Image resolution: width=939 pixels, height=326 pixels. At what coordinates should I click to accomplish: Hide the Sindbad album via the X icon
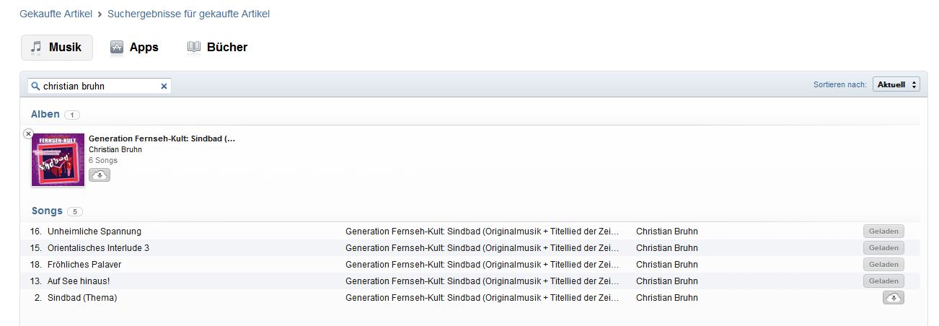coord(28,133)
